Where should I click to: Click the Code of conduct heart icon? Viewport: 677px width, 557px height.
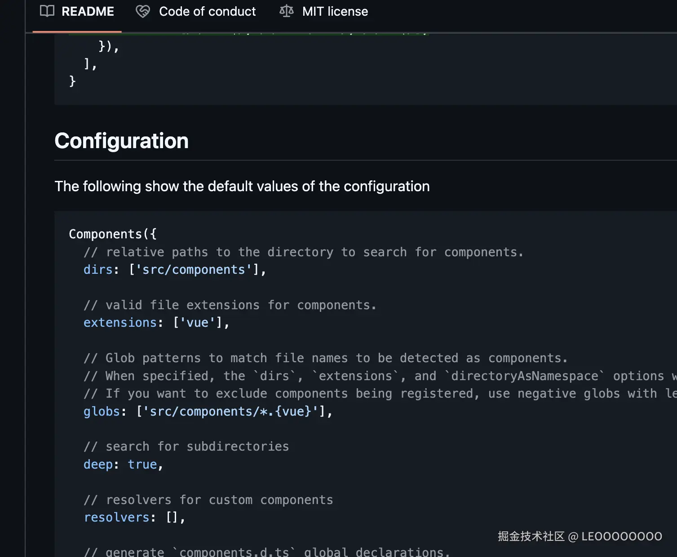[143, 11]
